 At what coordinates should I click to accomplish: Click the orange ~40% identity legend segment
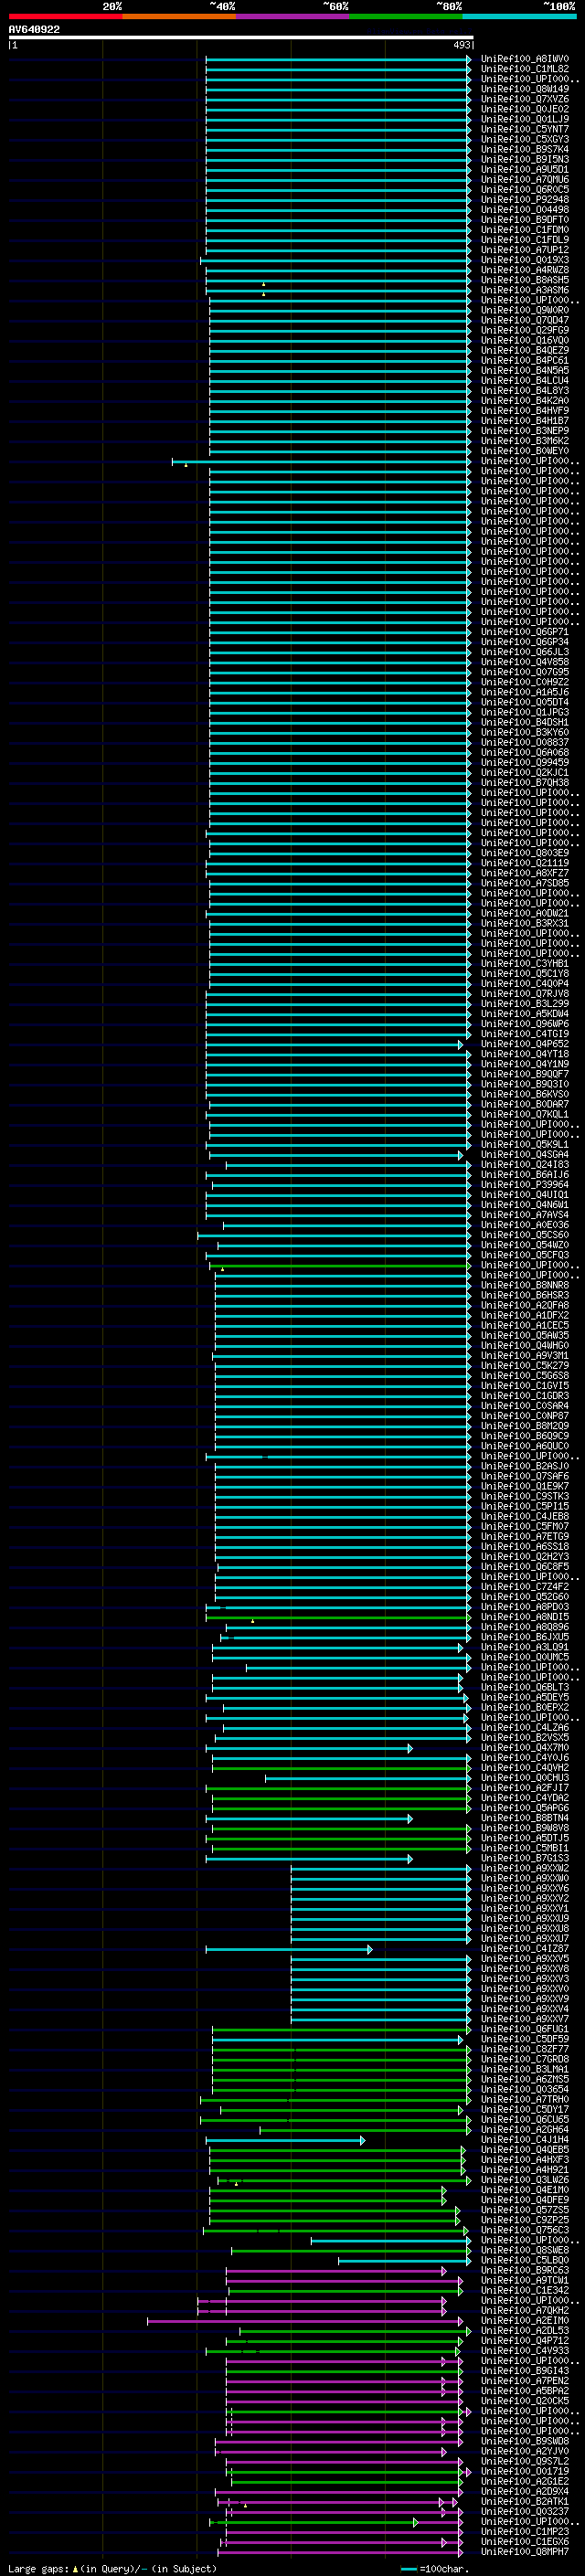[179, 16]
